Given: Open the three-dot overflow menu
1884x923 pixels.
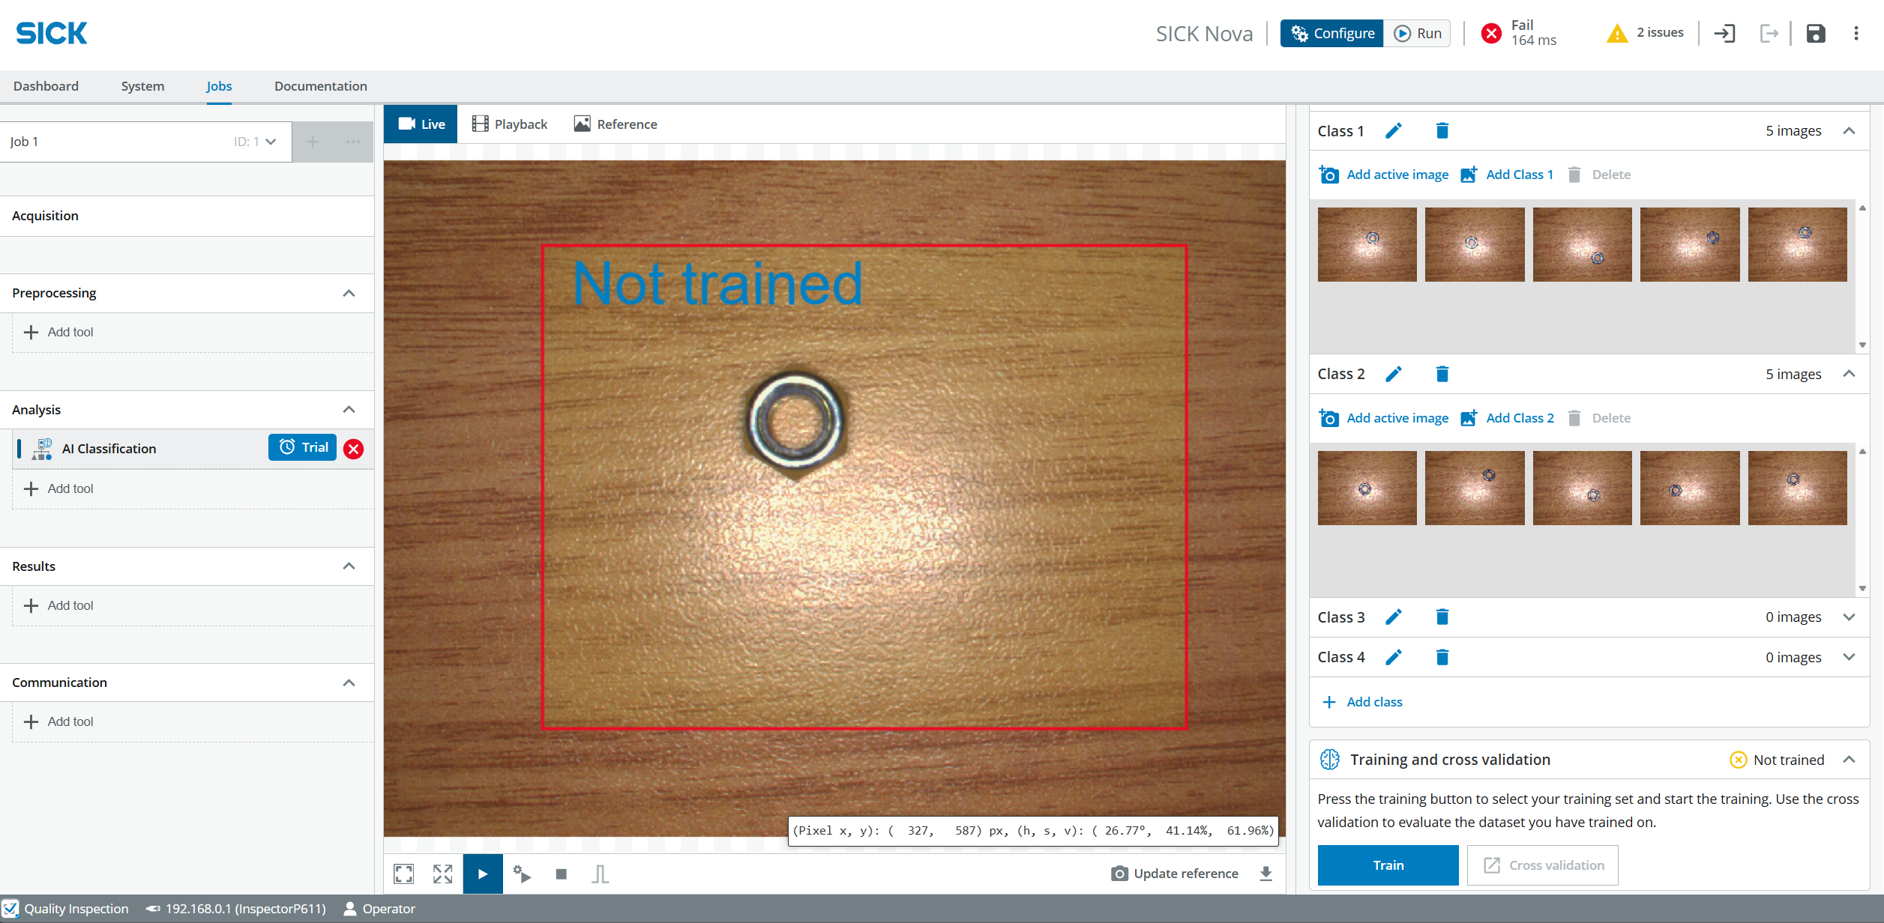Looking at the screenshot, I should click(x=1856, y=33).
